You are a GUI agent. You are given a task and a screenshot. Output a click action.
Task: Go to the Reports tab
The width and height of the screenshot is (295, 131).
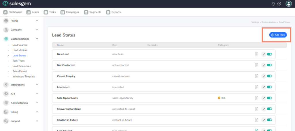click(114, 12)
